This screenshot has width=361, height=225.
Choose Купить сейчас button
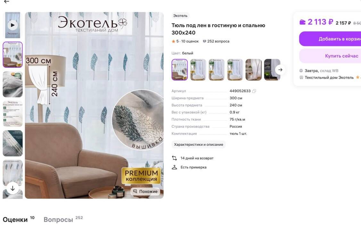(330, 56)
